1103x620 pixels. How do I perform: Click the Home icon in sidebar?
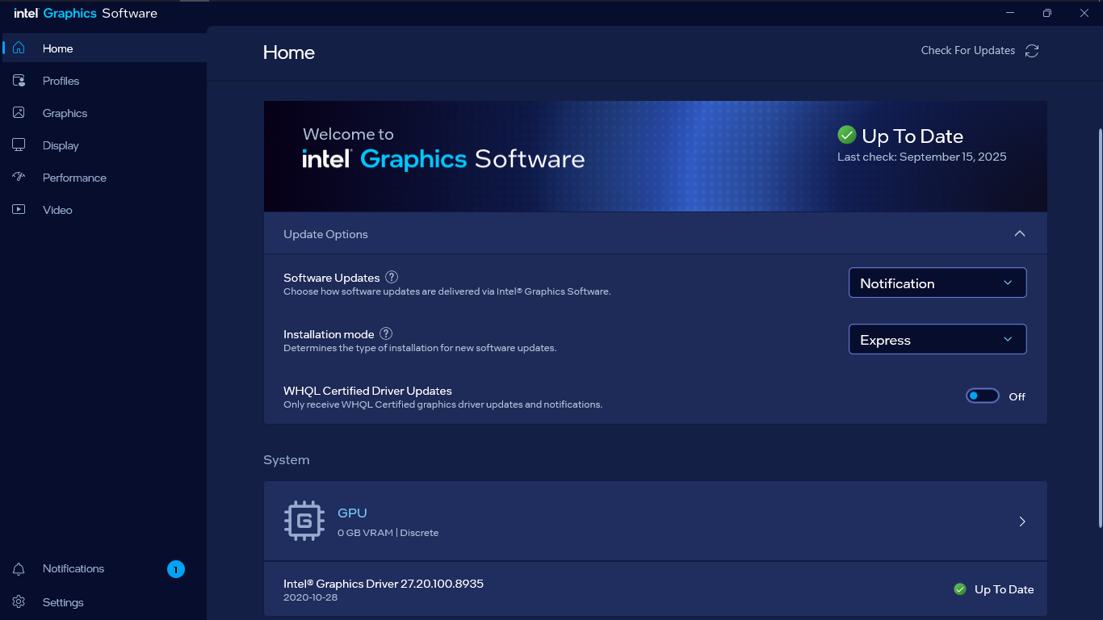point(19,48)
